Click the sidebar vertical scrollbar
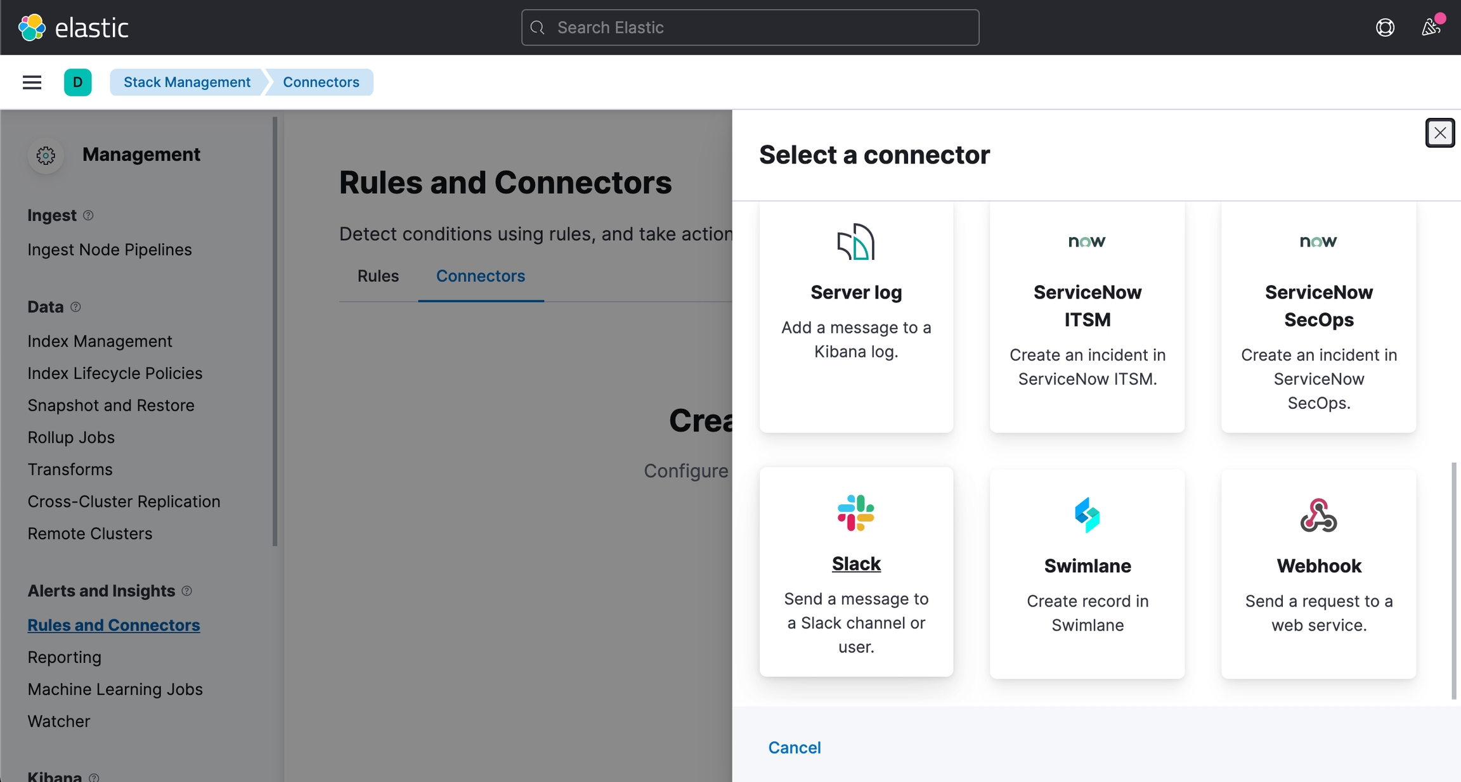Screen dimensions: 1461x782 tap(275, 331)
